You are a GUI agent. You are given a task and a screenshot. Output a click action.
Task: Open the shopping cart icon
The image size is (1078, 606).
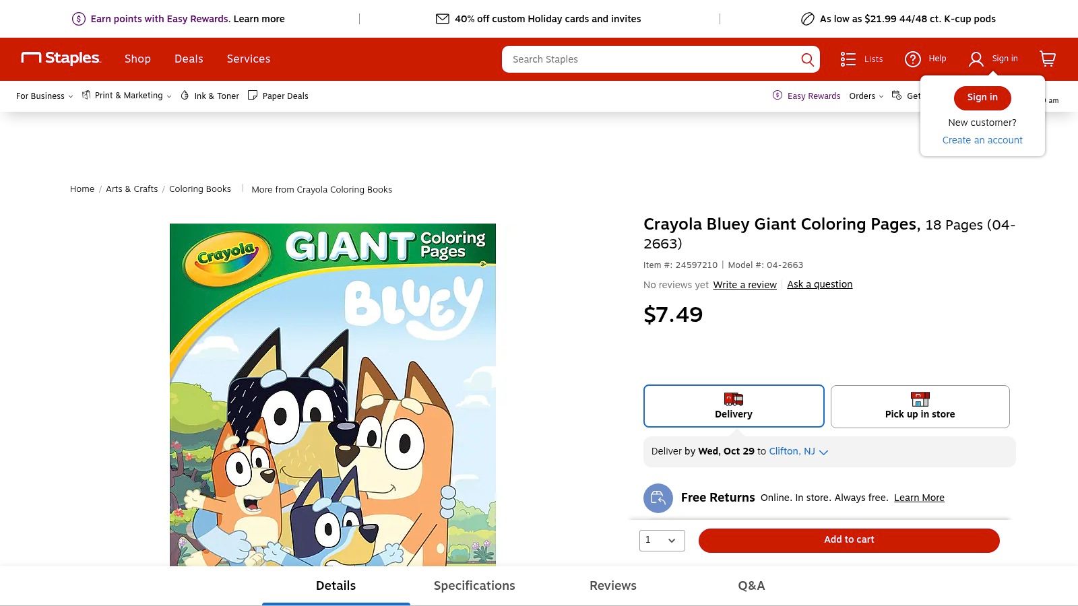click(1048, 59)
